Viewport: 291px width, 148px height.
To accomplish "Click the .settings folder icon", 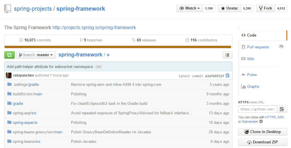I will click(10, 84).
